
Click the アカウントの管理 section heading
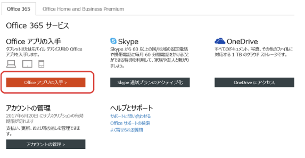(28, 108)
